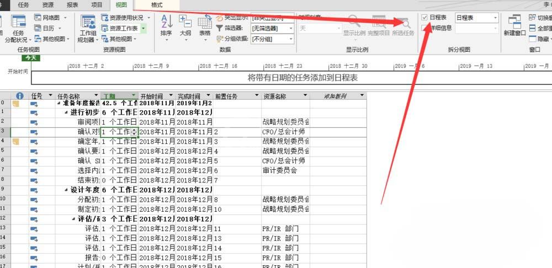Click the 显示比例 magnifier icon

[353, 21]
